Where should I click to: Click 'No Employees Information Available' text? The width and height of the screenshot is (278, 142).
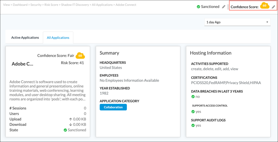pos(129,80)
